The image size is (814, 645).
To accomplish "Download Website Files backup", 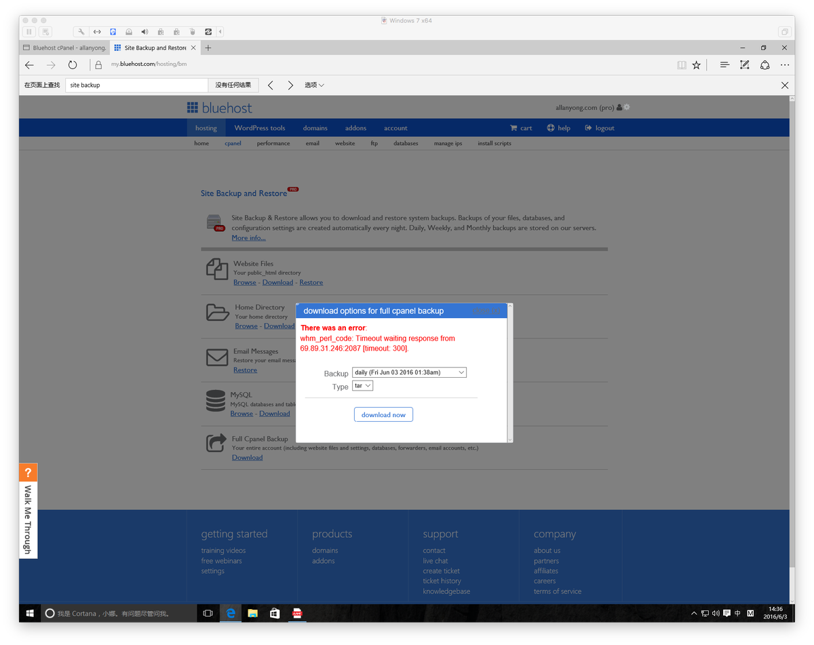I will 277,283.
